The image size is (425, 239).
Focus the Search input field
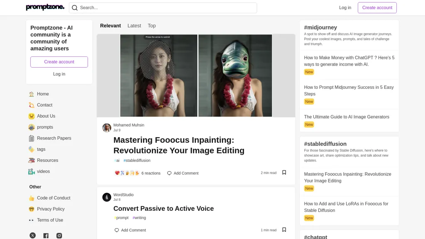(163, 8)
